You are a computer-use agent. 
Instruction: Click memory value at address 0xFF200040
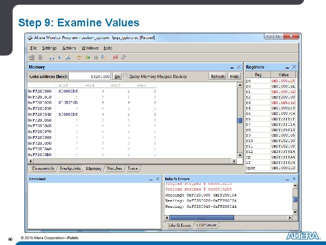(x=68, y=114)
